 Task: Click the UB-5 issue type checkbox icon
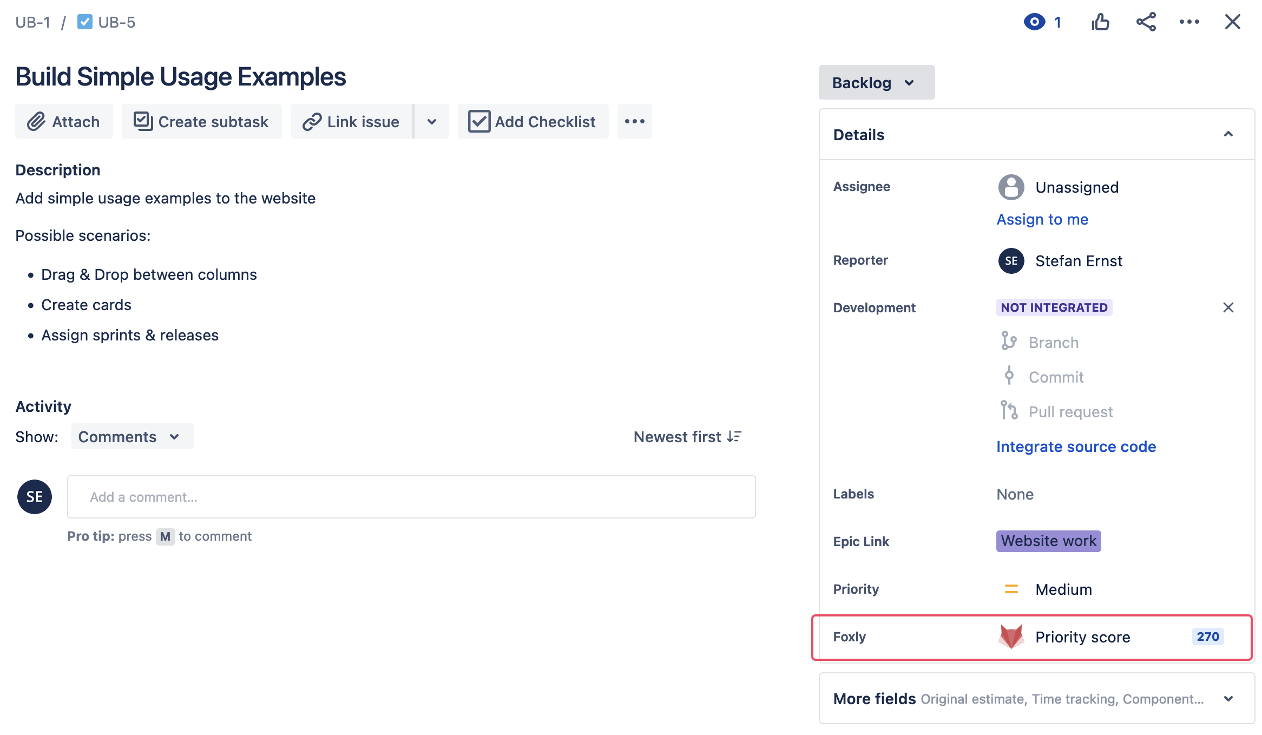click(x=84, y=22)
